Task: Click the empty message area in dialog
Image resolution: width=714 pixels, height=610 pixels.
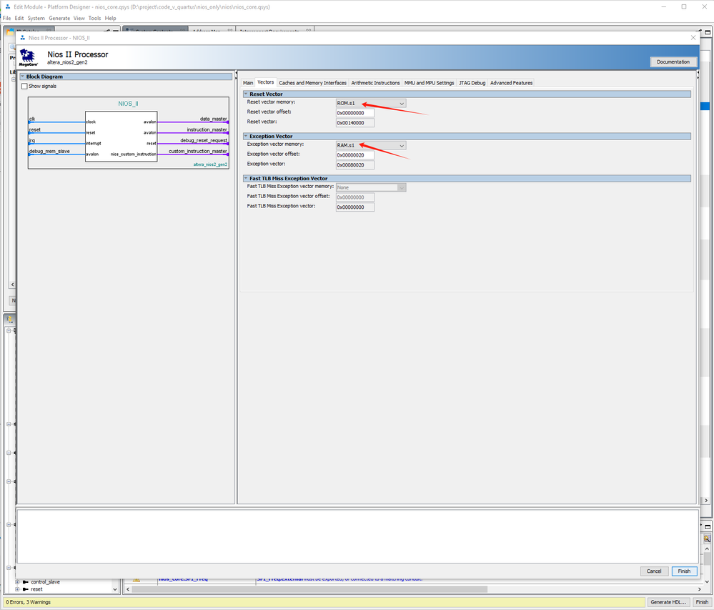Action: pos(357,536)
